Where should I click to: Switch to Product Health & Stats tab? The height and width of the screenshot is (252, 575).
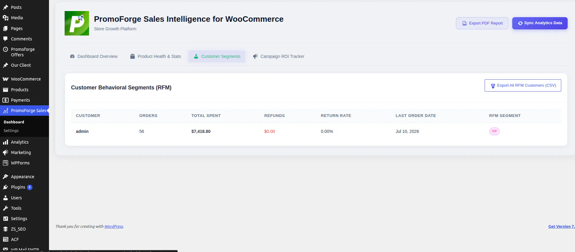pos(156,56)
